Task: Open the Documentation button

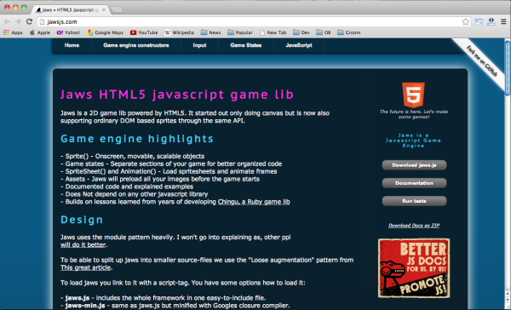Action: (x=414, y=183)
